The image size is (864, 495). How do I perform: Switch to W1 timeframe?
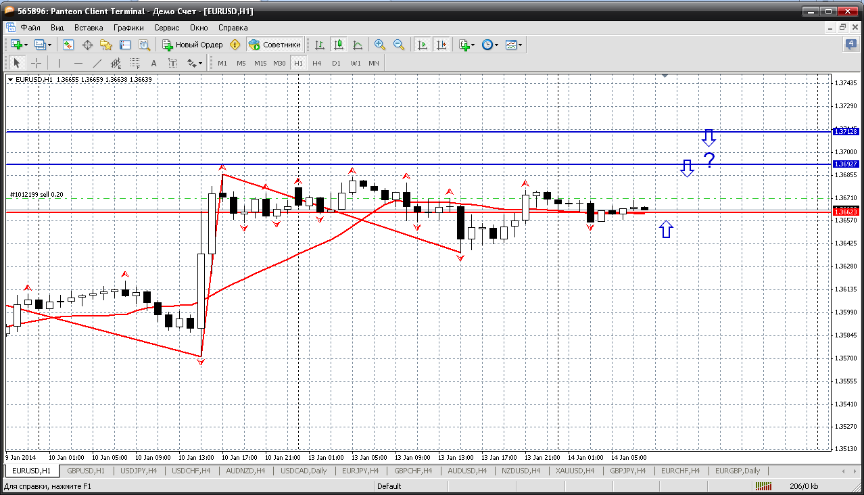(356, 63)
